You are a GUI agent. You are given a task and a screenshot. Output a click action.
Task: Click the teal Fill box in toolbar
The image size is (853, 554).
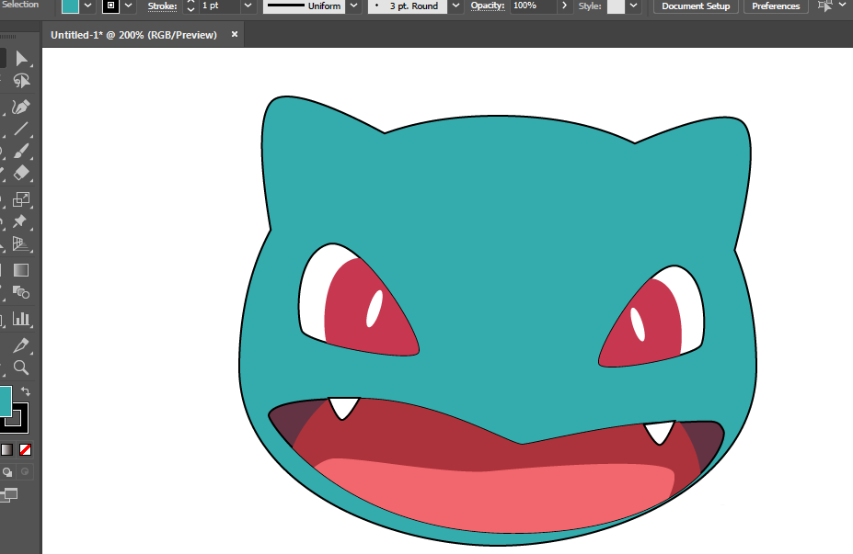tap(5, 401)
